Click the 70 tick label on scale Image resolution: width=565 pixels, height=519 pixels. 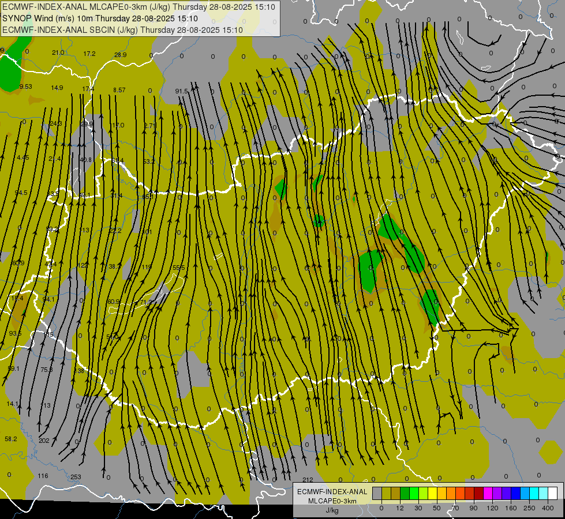click(455, 508)
